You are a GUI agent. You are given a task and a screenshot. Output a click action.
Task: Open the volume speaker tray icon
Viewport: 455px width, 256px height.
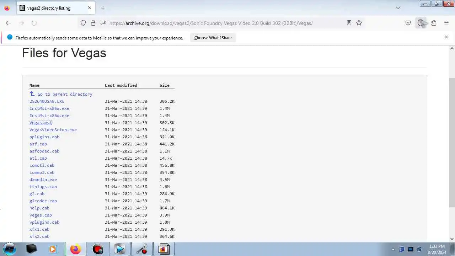(x=419, y=249)
